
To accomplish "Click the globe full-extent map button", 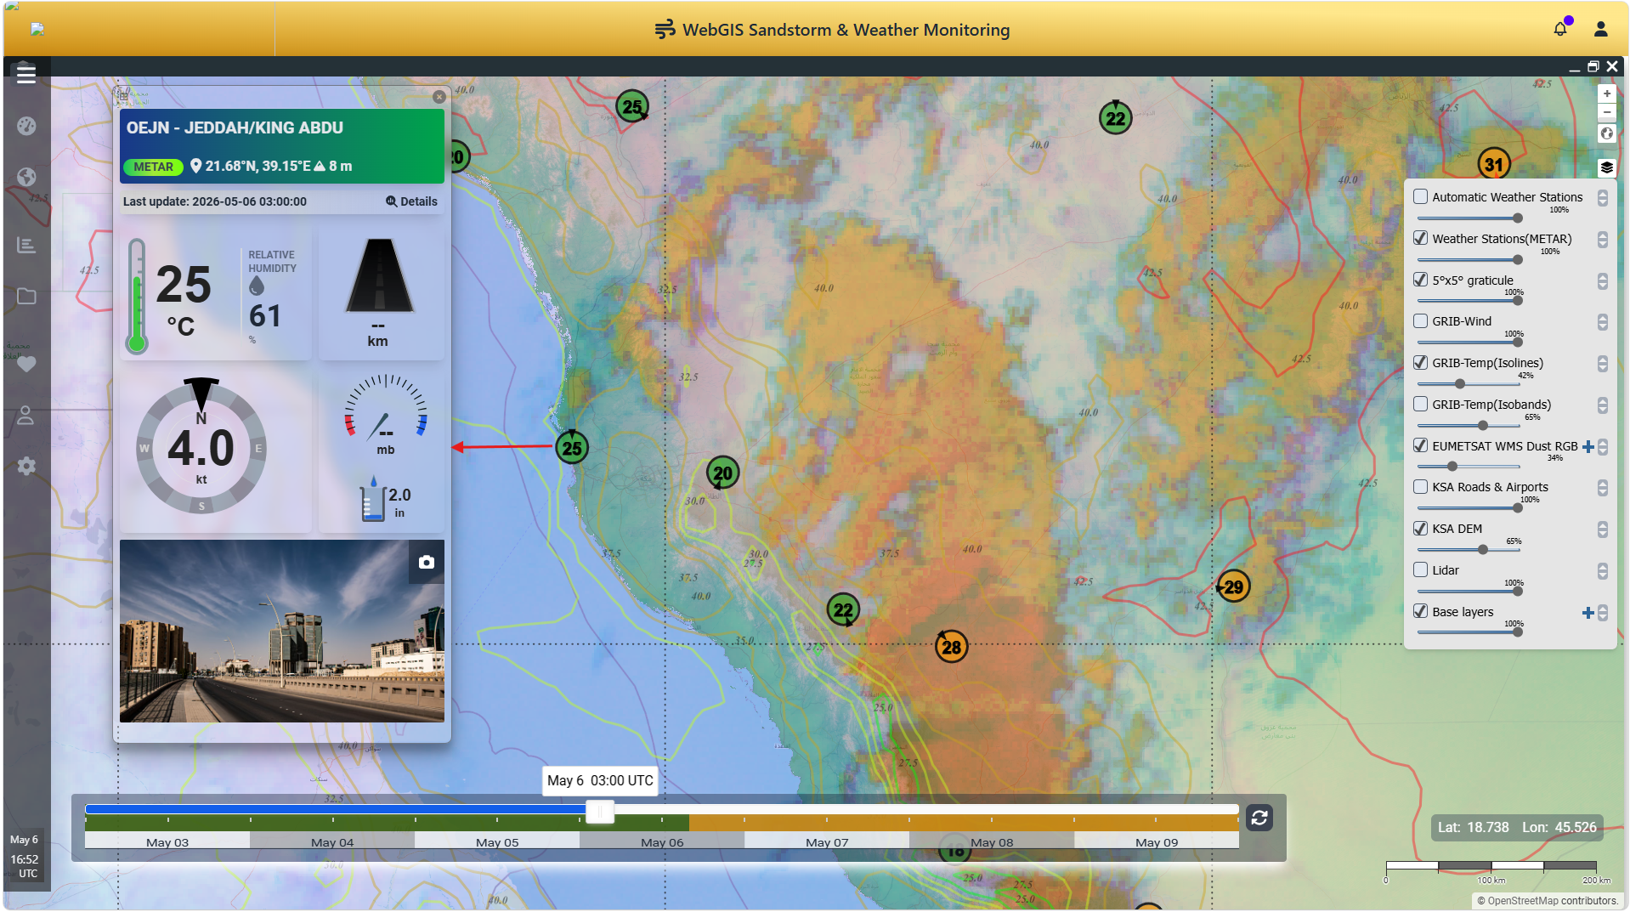I will pos(1606,133).
